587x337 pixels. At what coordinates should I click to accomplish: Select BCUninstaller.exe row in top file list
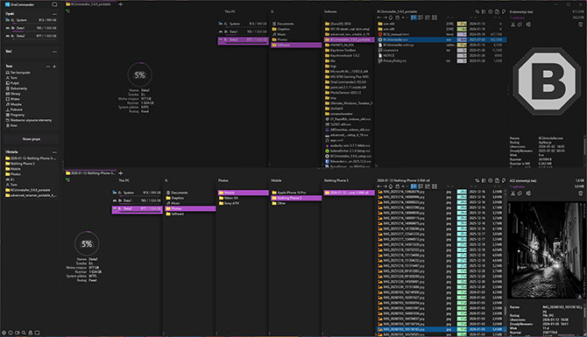(442, 39)
